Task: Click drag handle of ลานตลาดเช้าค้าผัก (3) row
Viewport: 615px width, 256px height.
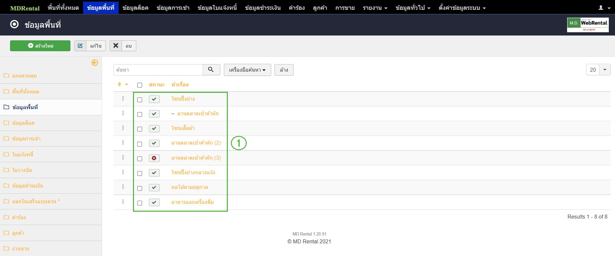Action: pos(123,157)
